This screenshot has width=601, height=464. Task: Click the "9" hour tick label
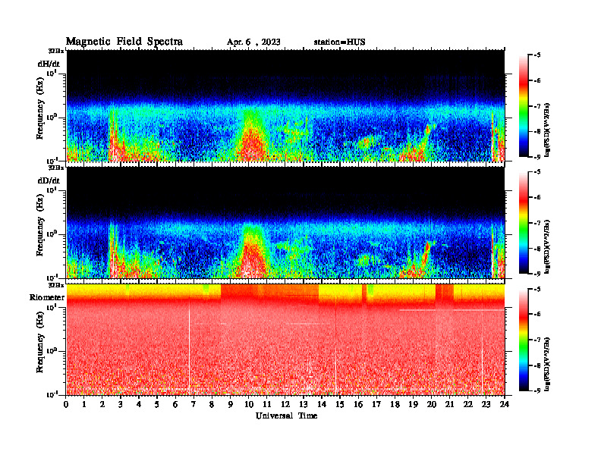pyautogui.click(x=231, y=404)
